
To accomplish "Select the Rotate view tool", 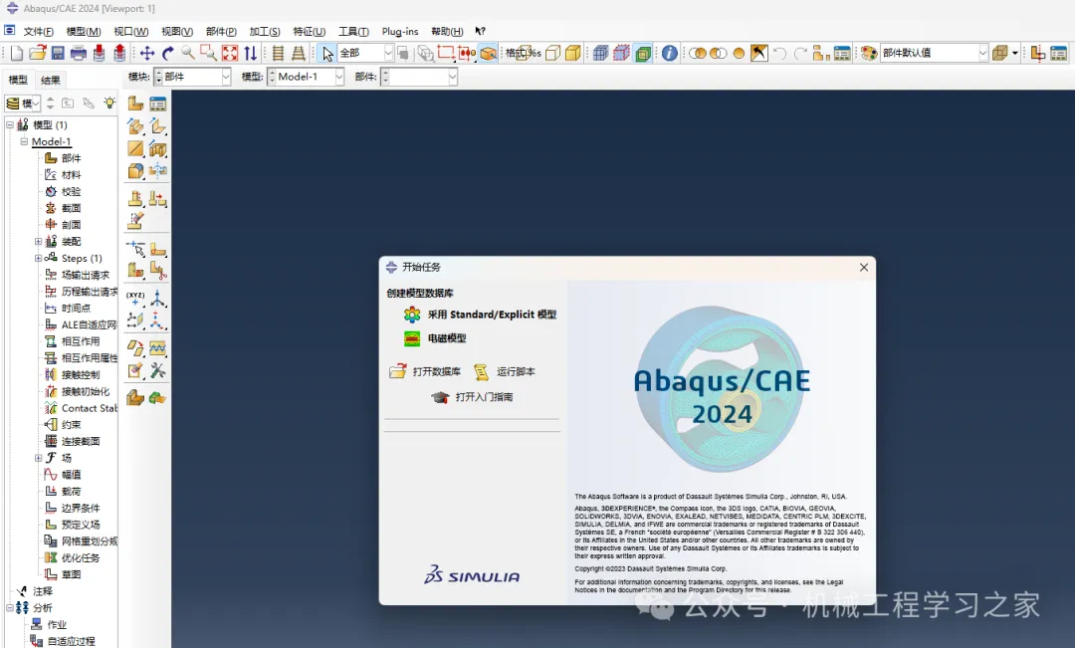I will coord(167,53).
